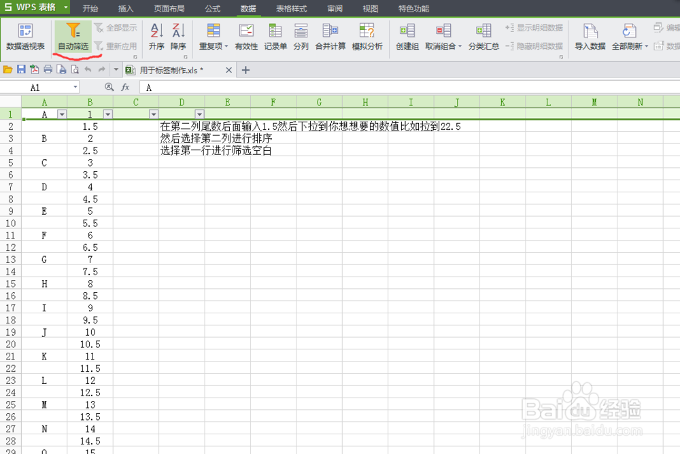This screenshot has width=680, height=454.
Task: Click the Redo arrow
Action: (101, 69)
